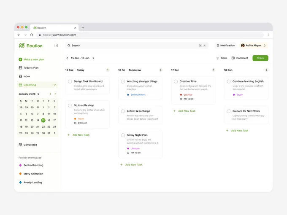Open the Filter options
This screenshot has width=287, height=215.
[x=222, y=58]
